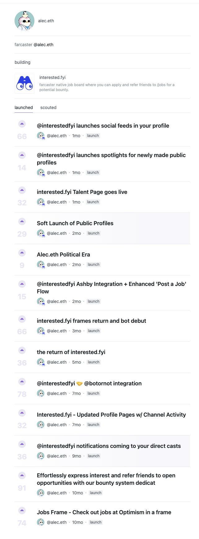Open the @alec.eth farcaster link
The image size is (199, 539).
tap(43, 45)
